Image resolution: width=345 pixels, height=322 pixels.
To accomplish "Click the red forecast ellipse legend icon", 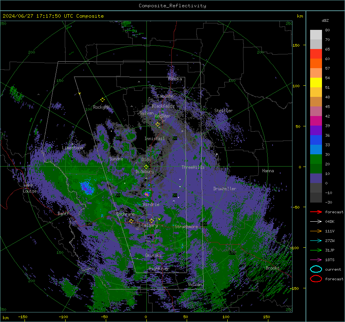I will (316, 279).
